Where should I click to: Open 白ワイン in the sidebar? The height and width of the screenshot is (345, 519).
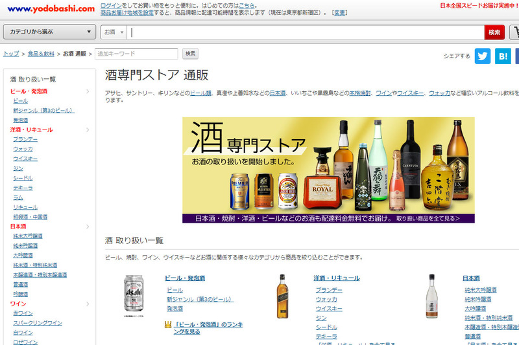(23, 333)
